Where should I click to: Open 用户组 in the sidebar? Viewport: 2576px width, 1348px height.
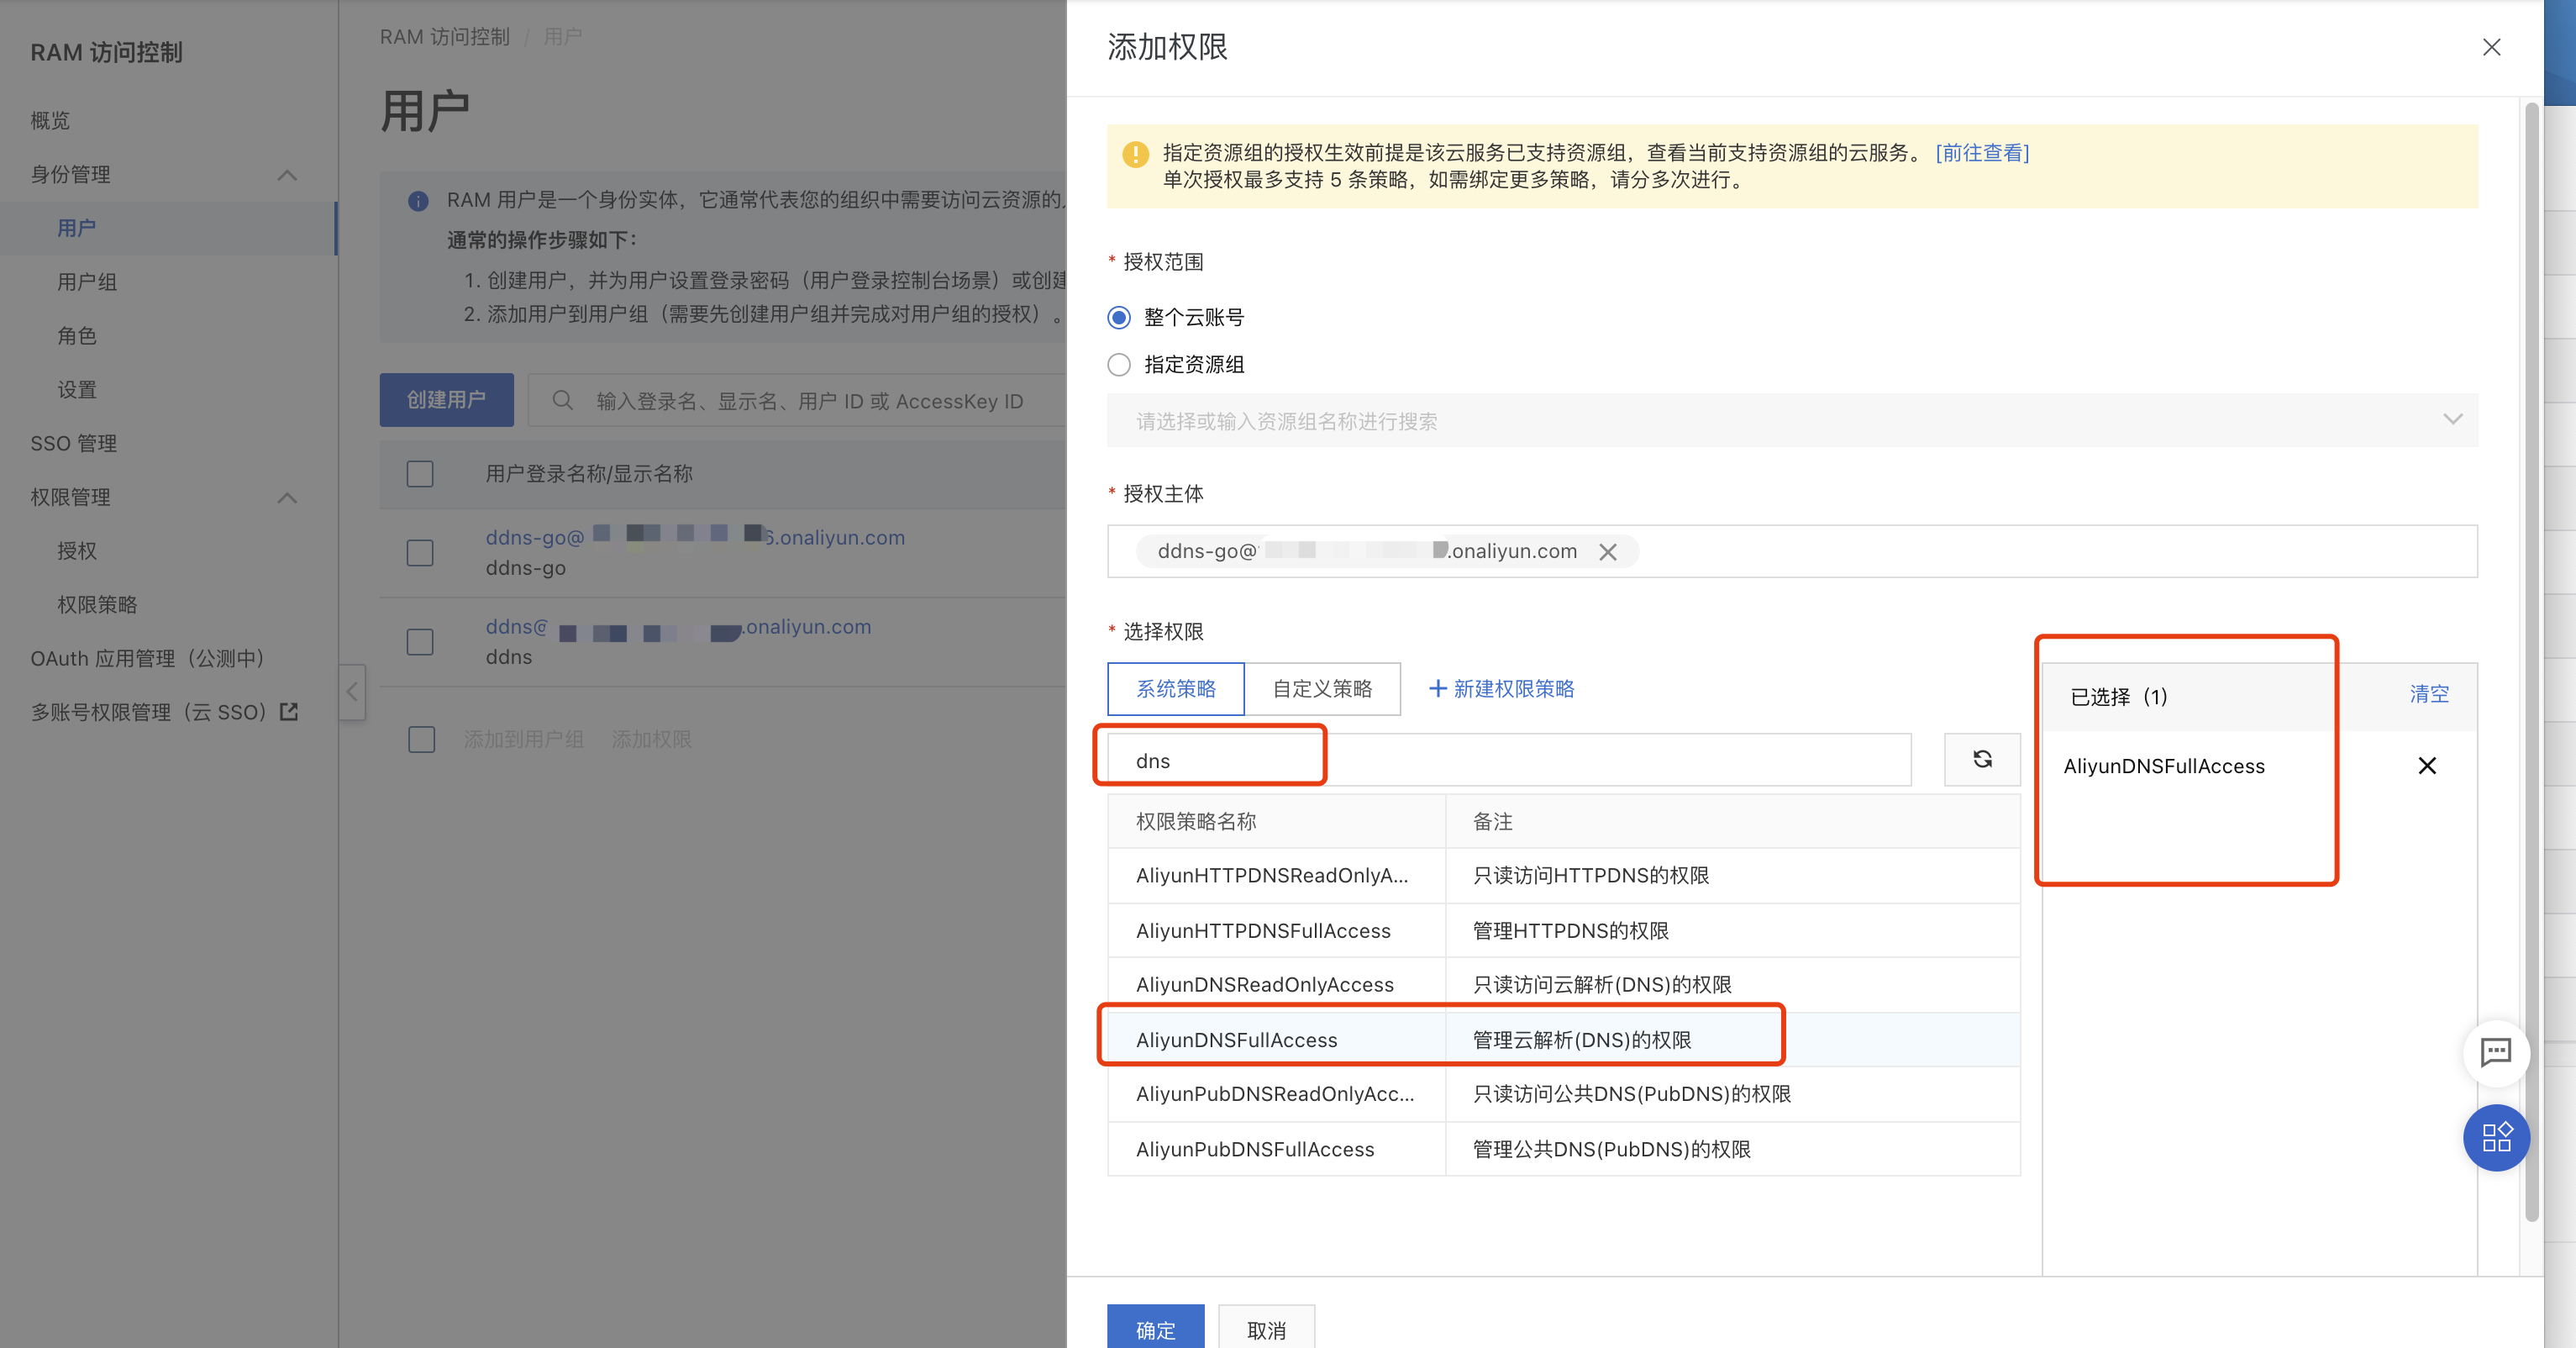[87, 282]
